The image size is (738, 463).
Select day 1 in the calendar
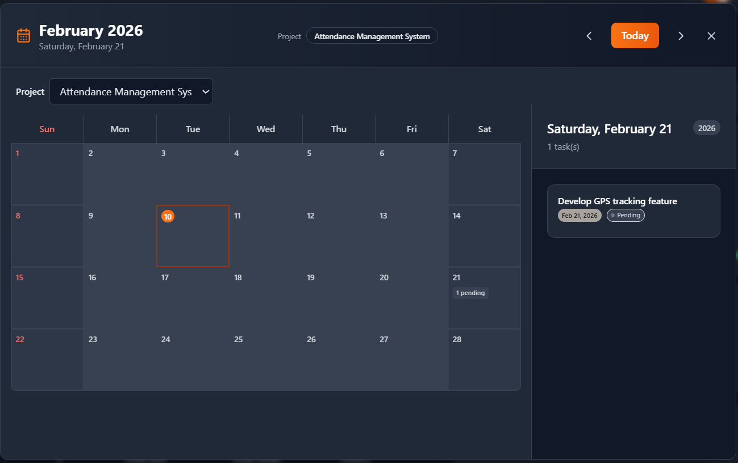(x=47, y=174)
